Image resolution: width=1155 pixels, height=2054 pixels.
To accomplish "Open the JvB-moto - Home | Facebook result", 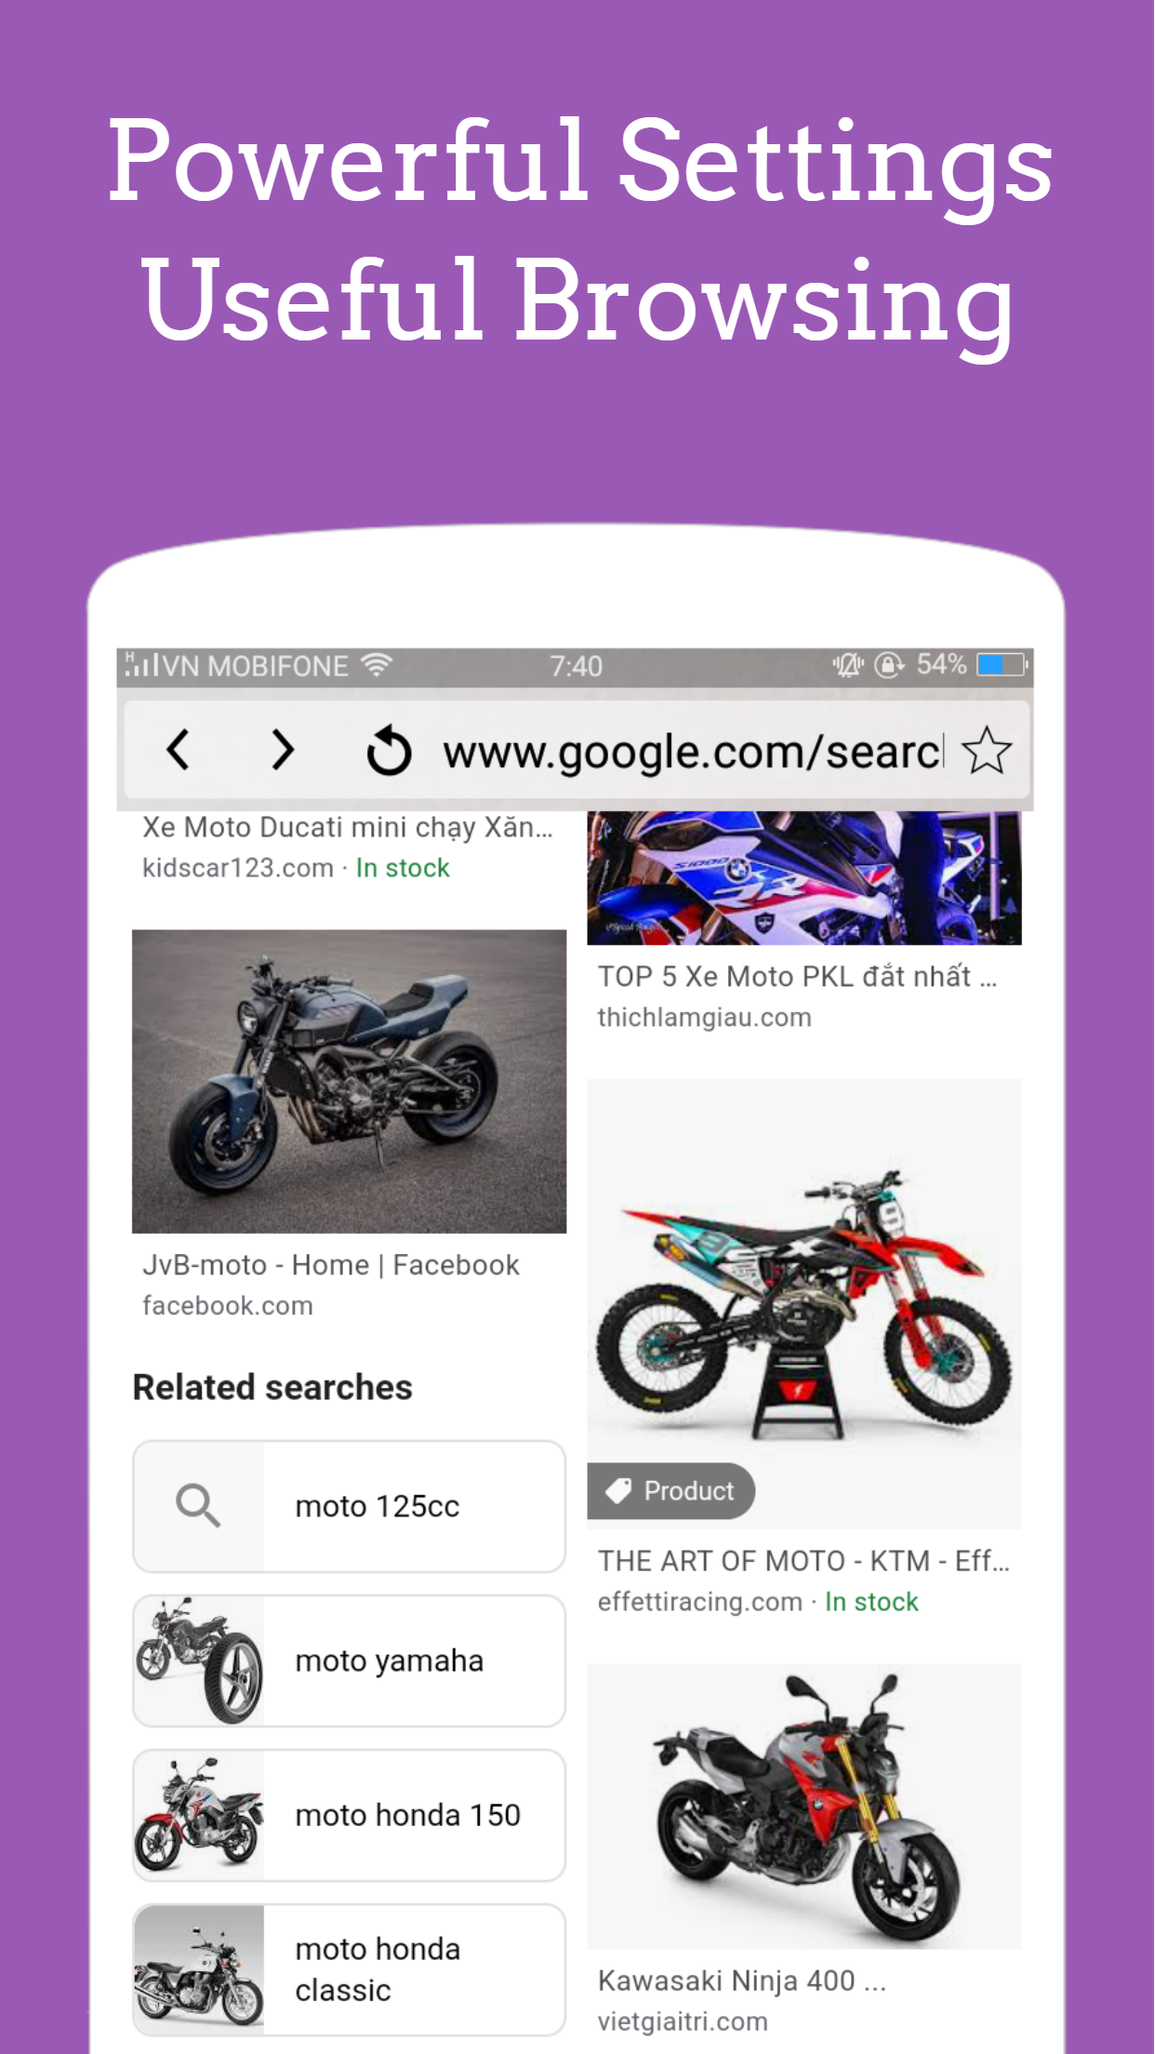I will coord(331,1265).
